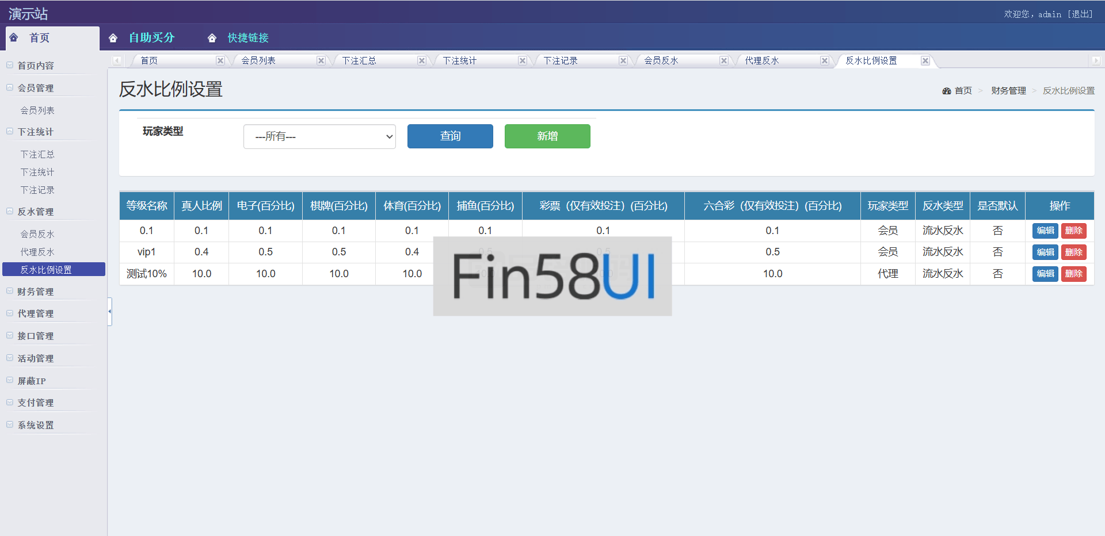Open the 玩家类型 dropdown
This screenshot has height=536, width=1105.
[x=319, y=136]
